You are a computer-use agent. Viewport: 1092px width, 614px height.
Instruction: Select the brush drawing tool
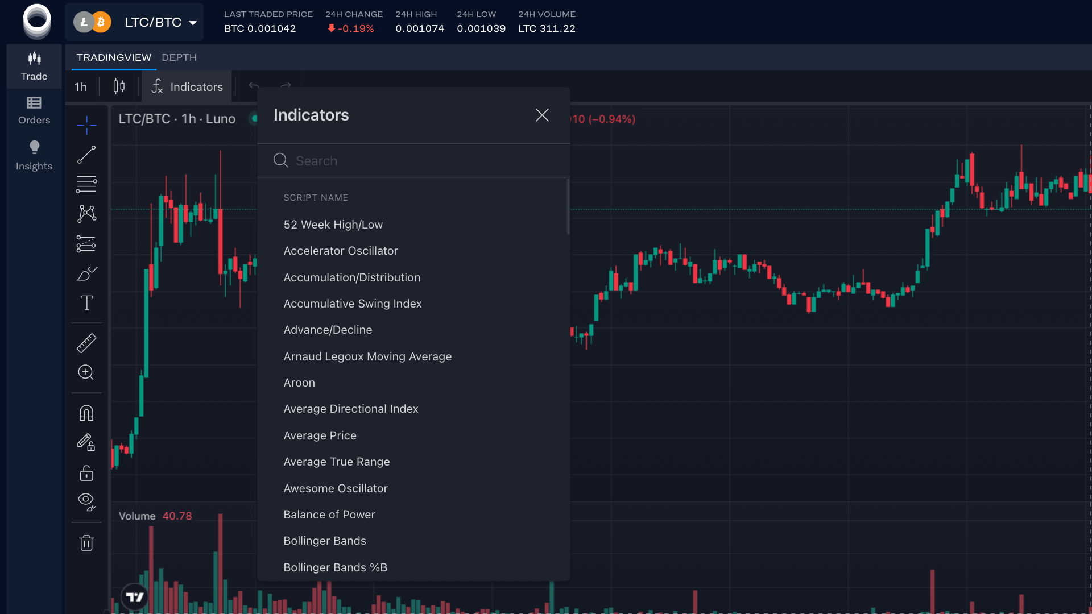(x=86, y=273)
